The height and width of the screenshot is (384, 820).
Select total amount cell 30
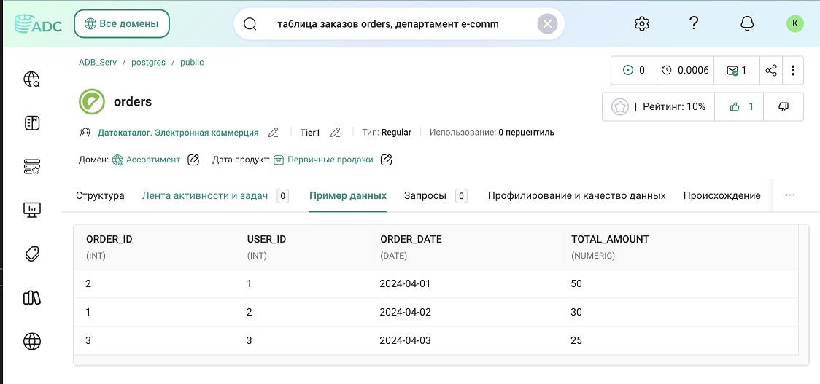click(576, 312)
